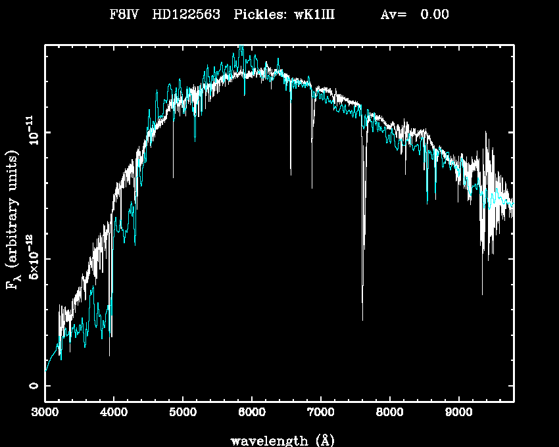Click the wavelength (Å) x-axis label
Image resolution: width=559 pixels, height=447 pixels.
pyautogui.click(x=279, y=440)
